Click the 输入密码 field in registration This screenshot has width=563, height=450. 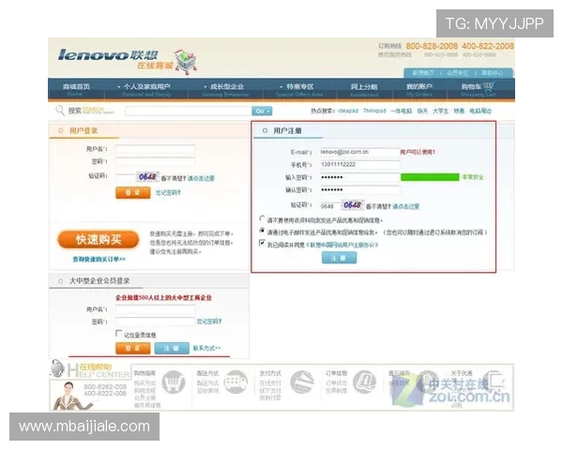click(x=360, y=177)
